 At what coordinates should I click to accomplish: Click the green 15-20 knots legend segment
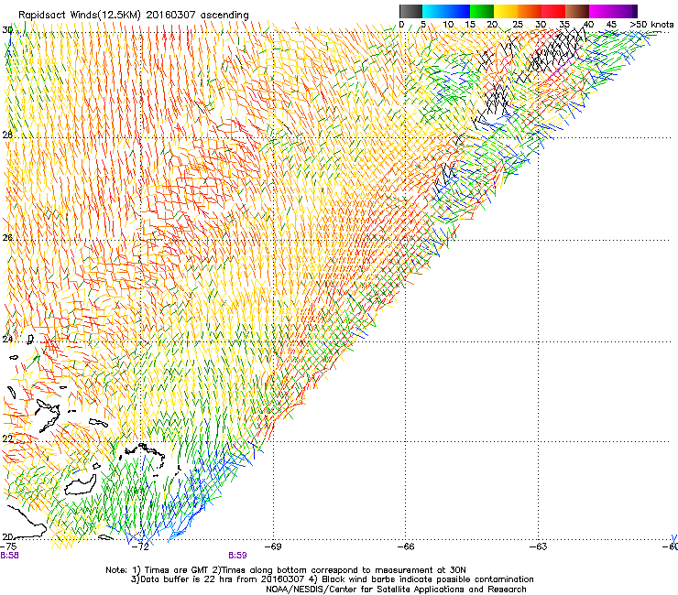(x=482, y=11)
